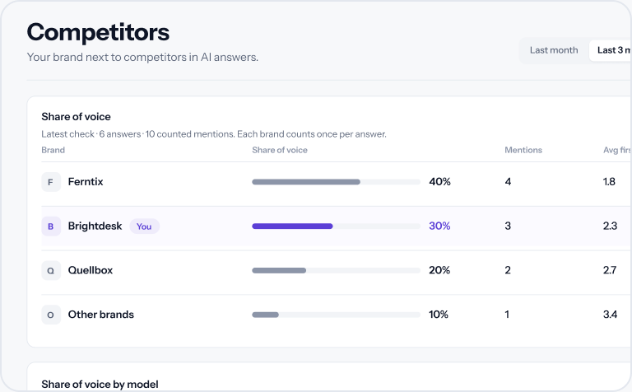Click the Brand column header
This screenshot has width=632, height=392.
tap(53, 150)
